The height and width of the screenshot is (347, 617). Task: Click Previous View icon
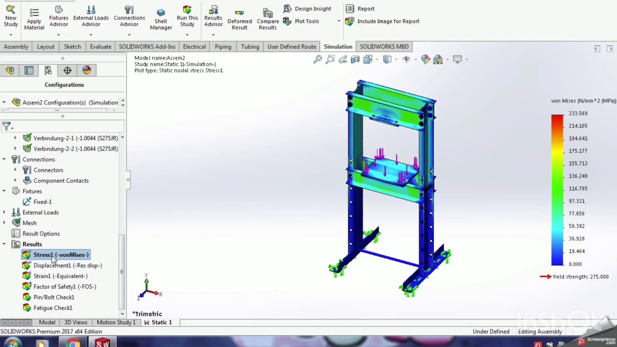[x=343, y=59]
